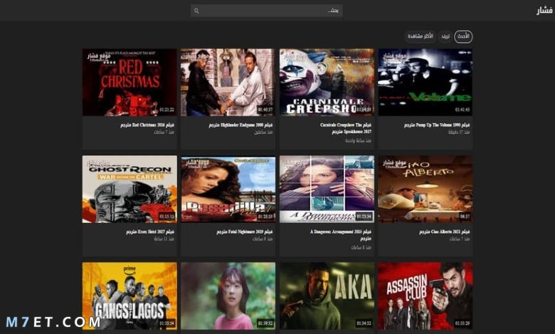The height and width of the screenshot is (334, 555).
Task: Click the timestamp under Fatal Nightmare title
Action: [x=263, y=239]
